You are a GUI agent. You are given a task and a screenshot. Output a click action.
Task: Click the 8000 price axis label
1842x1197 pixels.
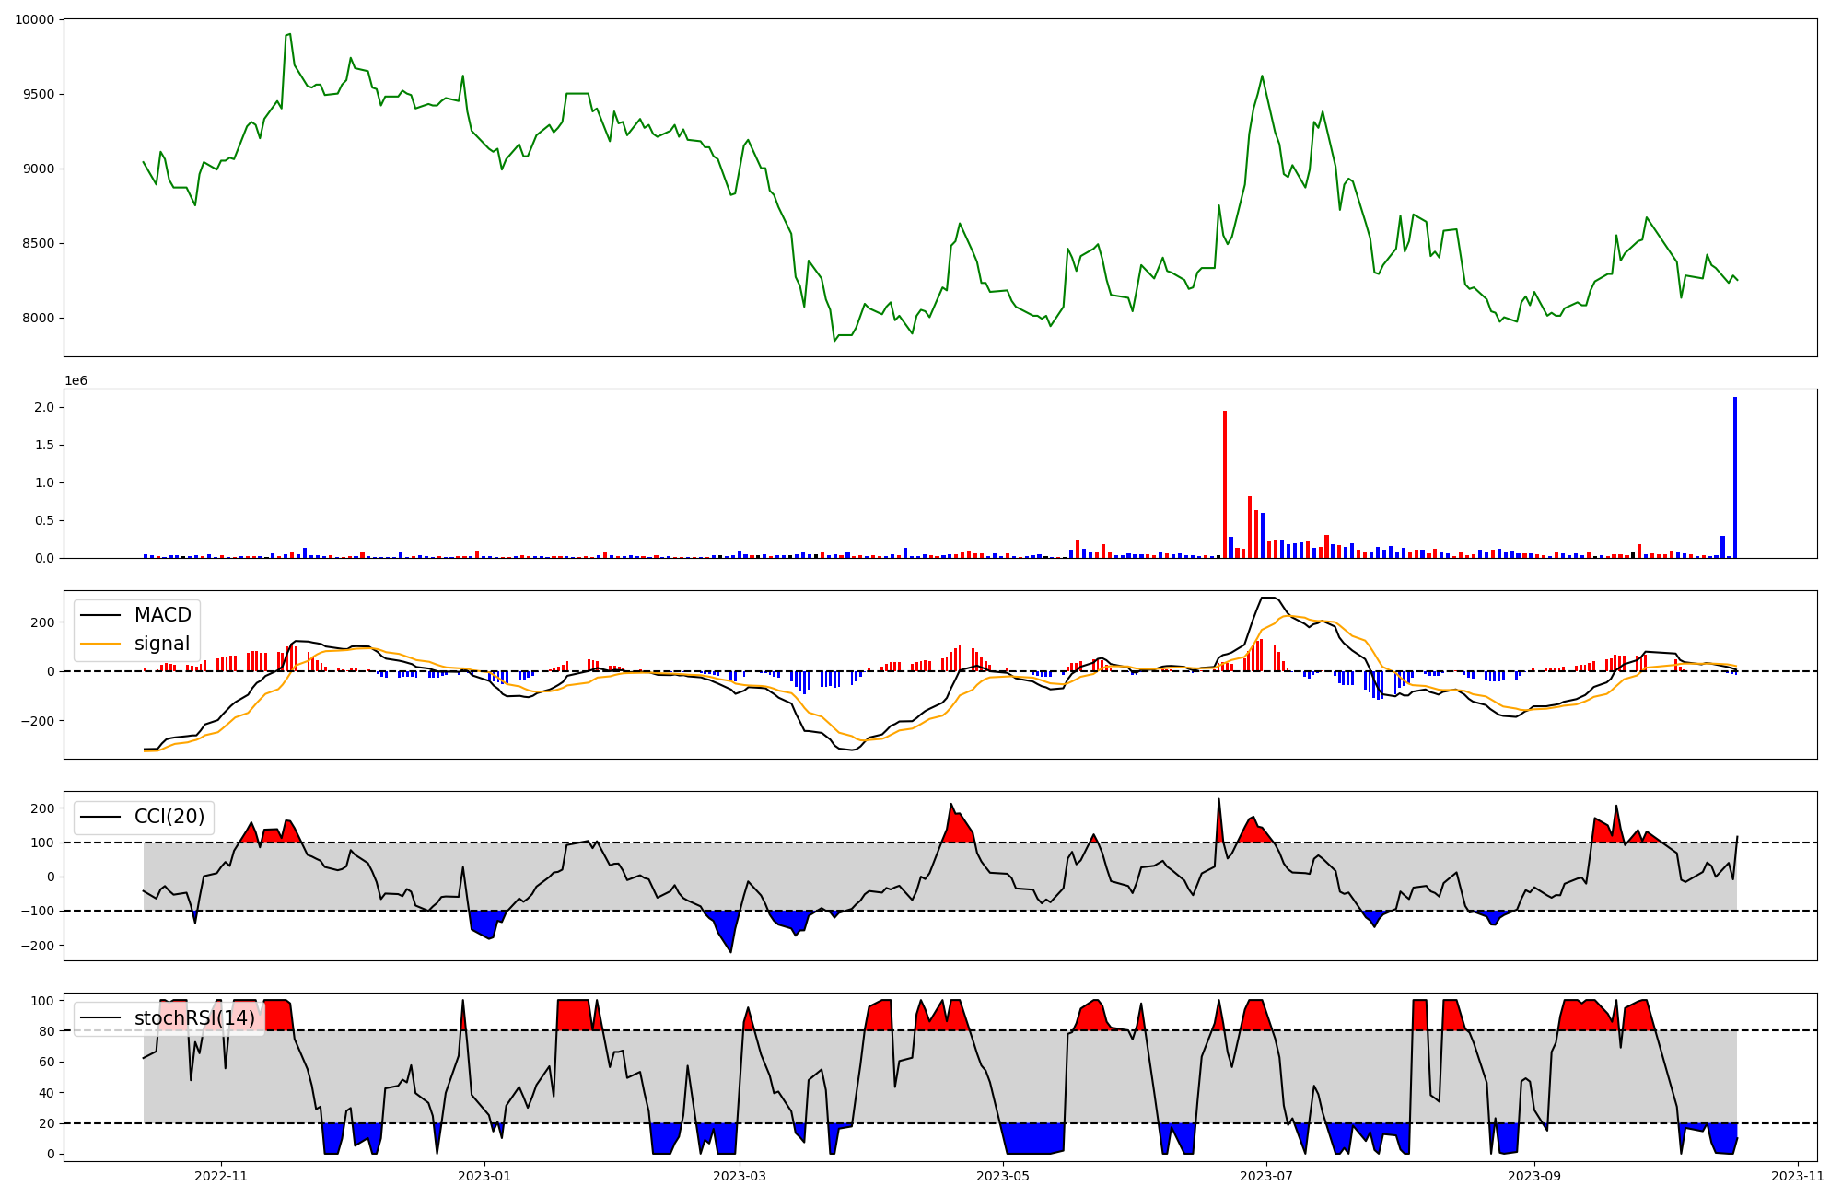(x=38, y=319)
